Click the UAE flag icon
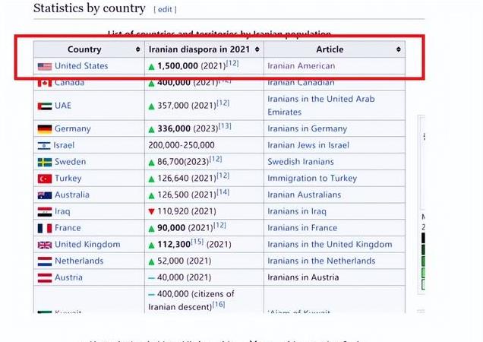 coord(44,106)
